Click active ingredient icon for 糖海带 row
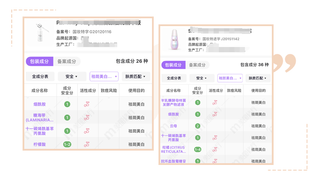Image resolution: width=317 pixels, height=178 pixels. click(x=87, y=118)
